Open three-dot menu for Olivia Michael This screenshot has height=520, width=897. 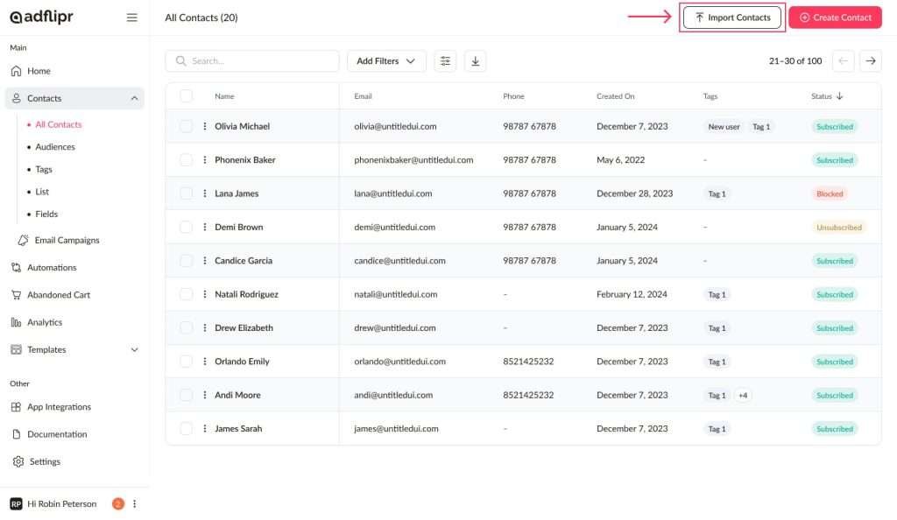(x=205, y=127)
